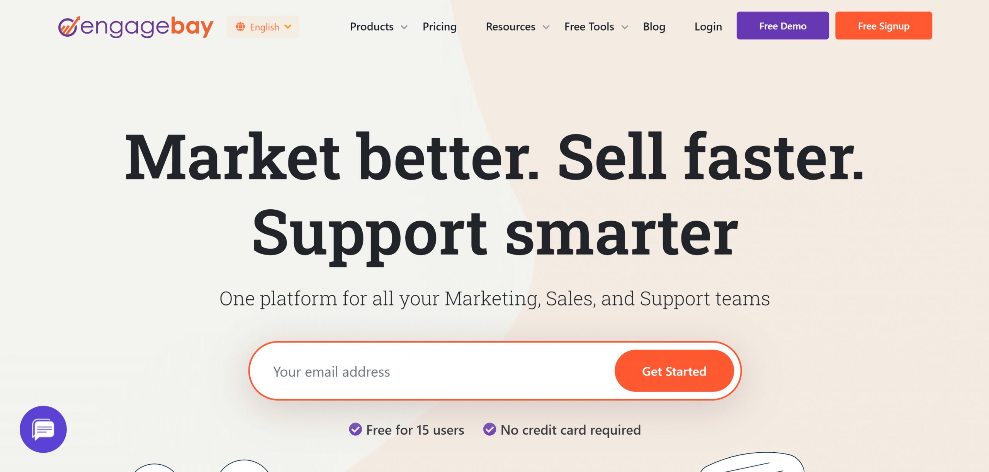Click the Products menu label
The image size is (989, 472).
(x=372, y=27)
